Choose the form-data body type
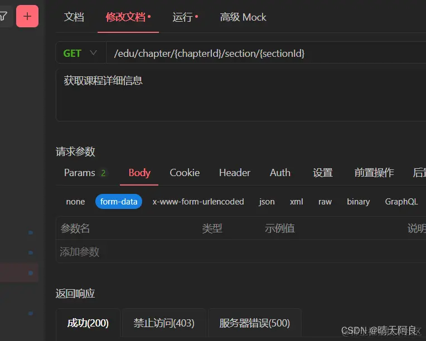The height and width of the screenshot is (341, 426). tap(119, 202)
